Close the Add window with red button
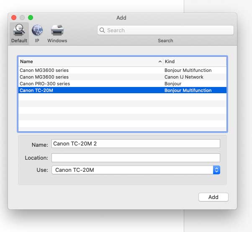Screen dimensions: 252x232 tap(14, 18)
